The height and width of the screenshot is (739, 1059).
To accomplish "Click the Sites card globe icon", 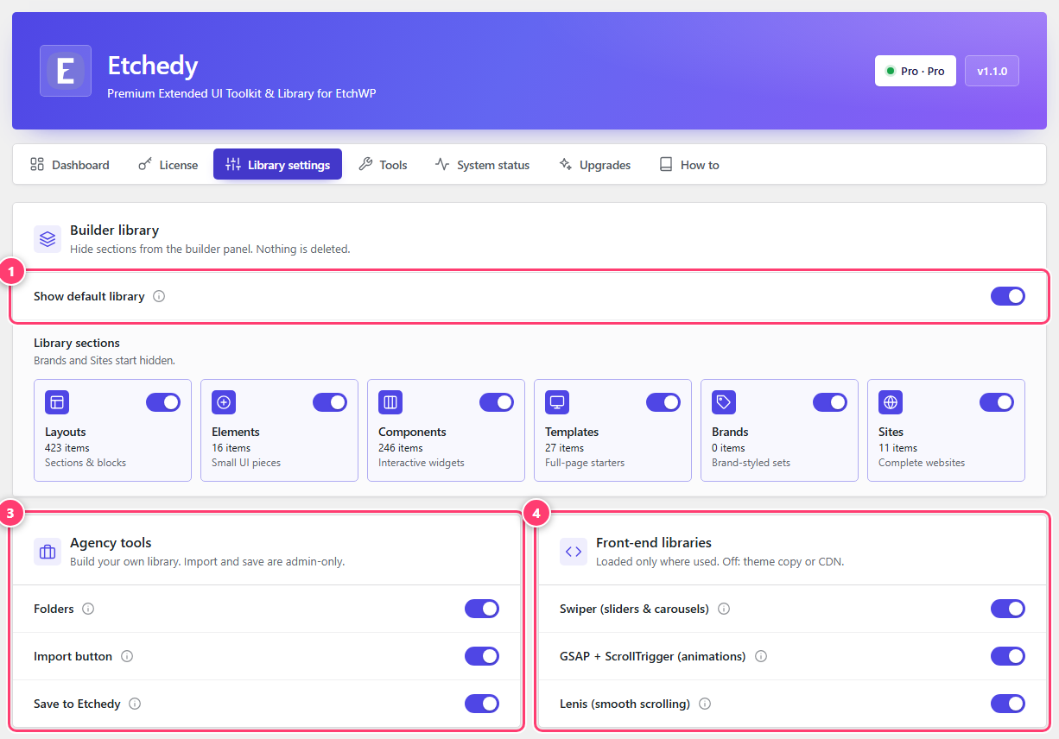I will tap(891, 402).
